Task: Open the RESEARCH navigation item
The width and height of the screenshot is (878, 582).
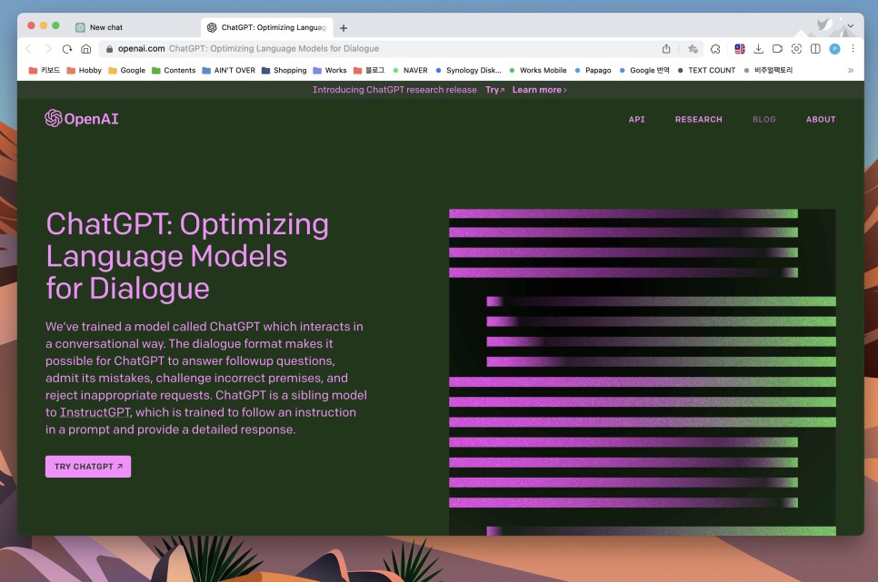Action: click(698, 119)
